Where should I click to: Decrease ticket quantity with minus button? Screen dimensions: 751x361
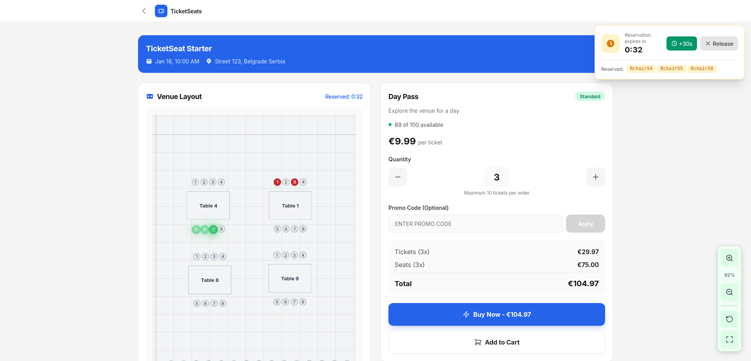point(398,177)
